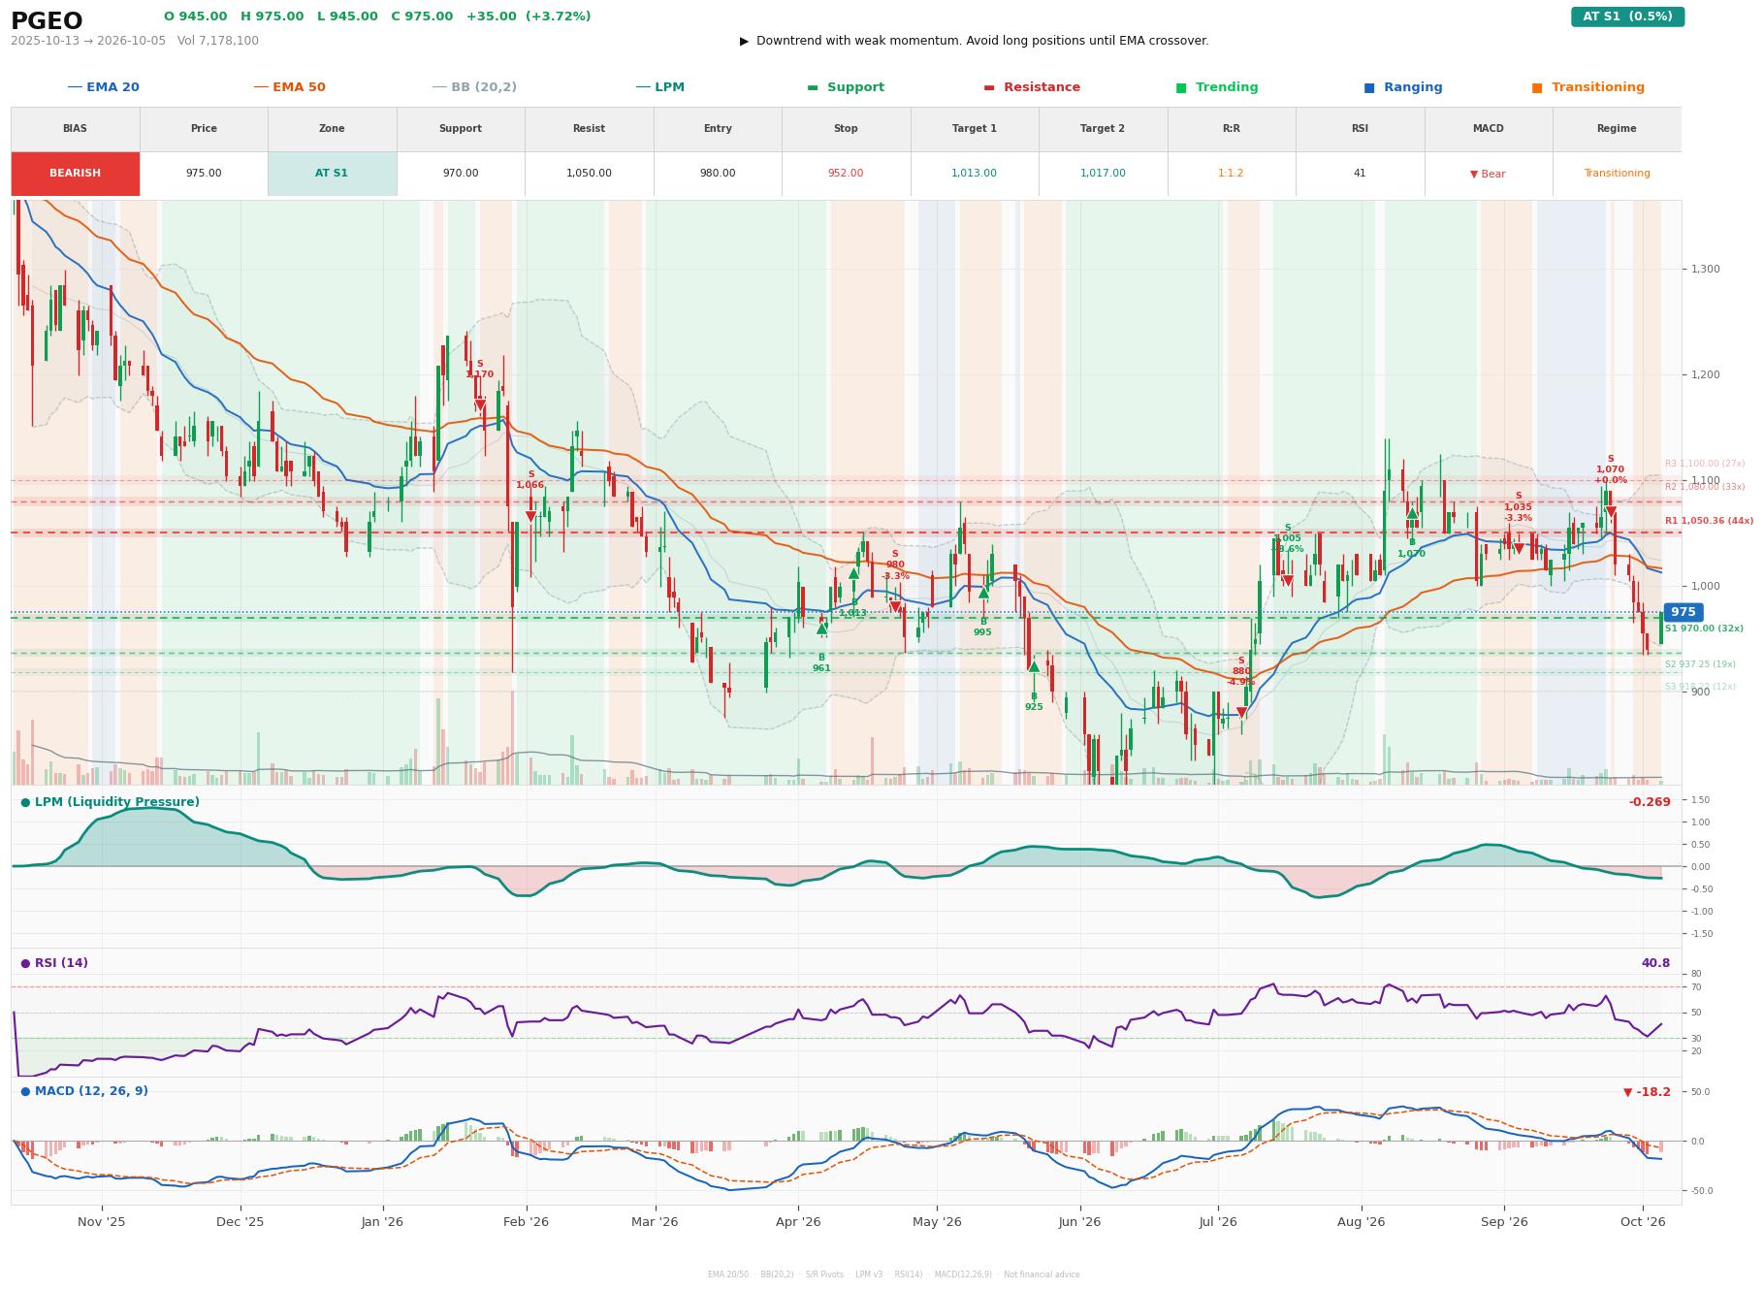Select the AT S1 zone table cell
Image resolution: width=1764 pixels, height=1290 pixels.
pyautogui.click(x=332, y=174)
